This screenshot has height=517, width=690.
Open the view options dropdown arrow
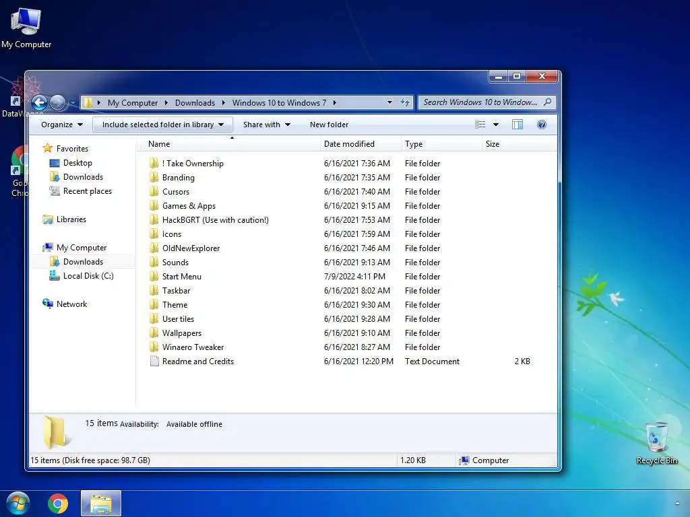[496, 125]
